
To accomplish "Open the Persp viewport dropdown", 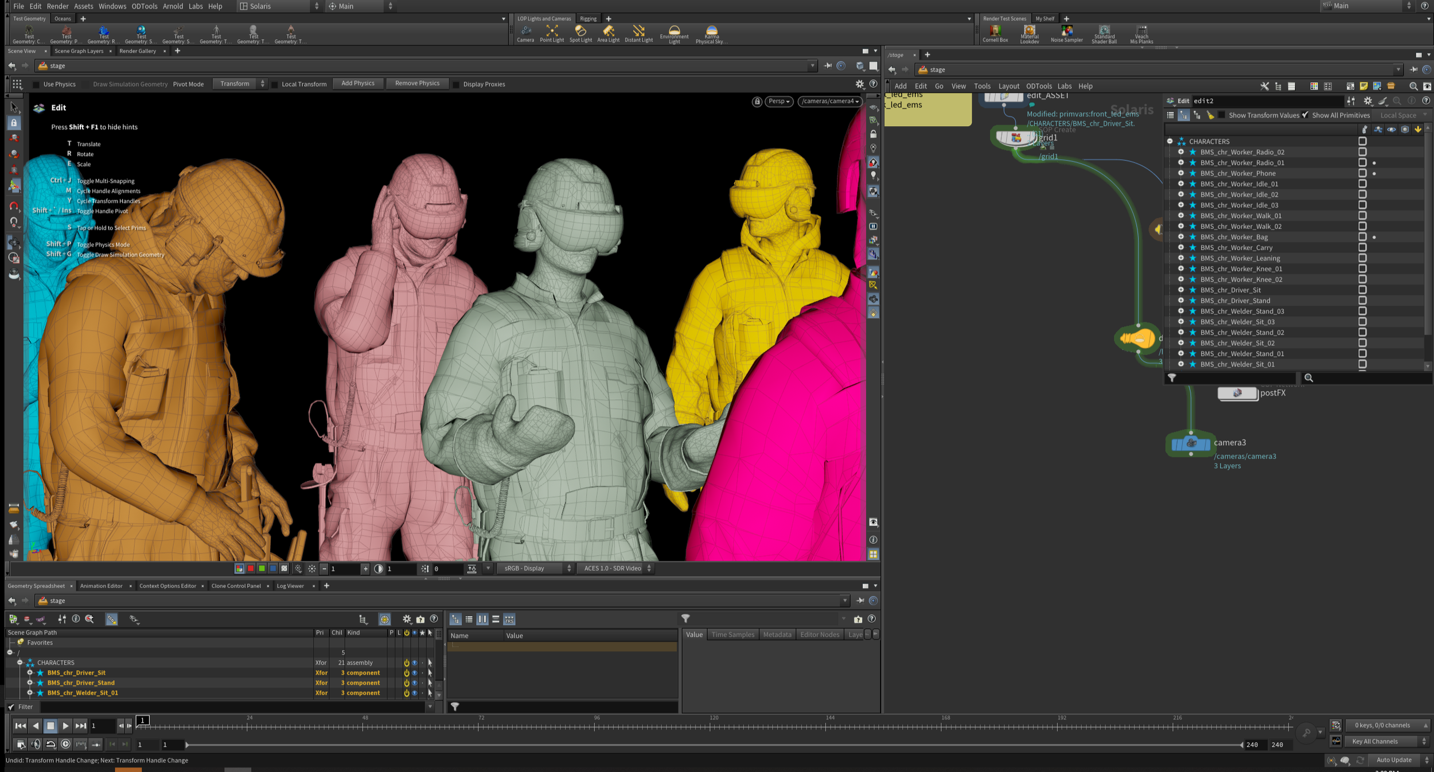I will pos(778,102).
